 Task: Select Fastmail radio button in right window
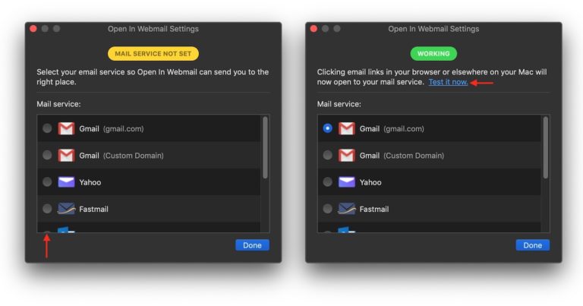tap(327, 209)
